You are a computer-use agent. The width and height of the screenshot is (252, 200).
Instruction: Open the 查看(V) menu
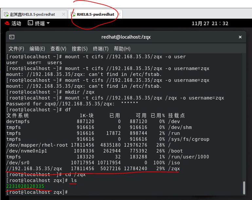[x=58, y=48]
